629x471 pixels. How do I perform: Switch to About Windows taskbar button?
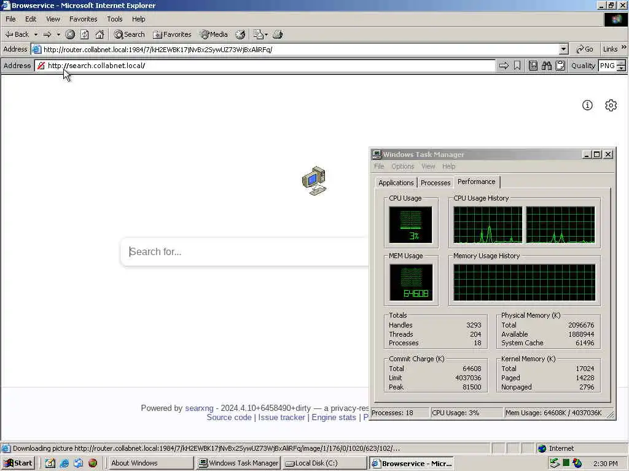click(x=151, y=463)
